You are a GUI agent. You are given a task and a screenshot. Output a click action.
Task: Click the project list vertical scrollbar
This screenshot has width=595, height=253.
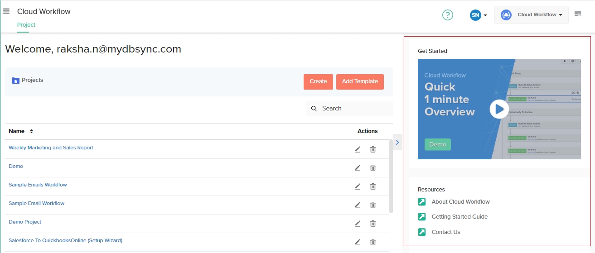(391, 177)
